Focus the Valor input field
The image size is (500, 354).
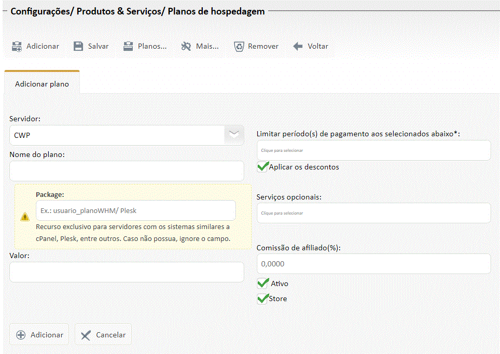(x=127, y=272)
